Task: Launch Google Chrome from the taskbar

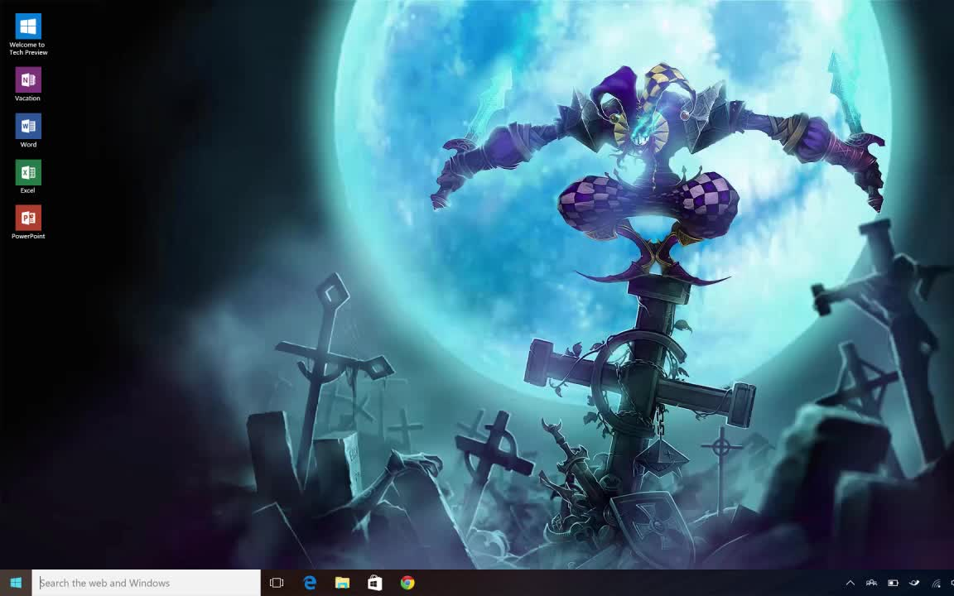Action: 407,583
